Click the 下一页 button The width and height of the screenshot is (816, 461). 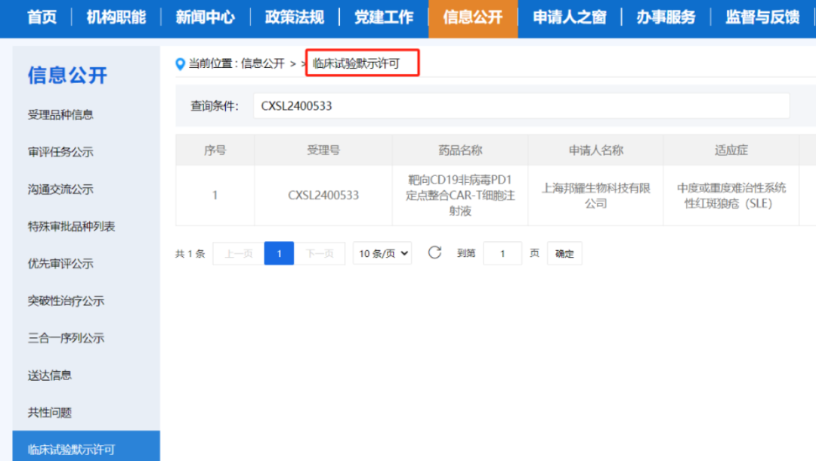[320, 253]
